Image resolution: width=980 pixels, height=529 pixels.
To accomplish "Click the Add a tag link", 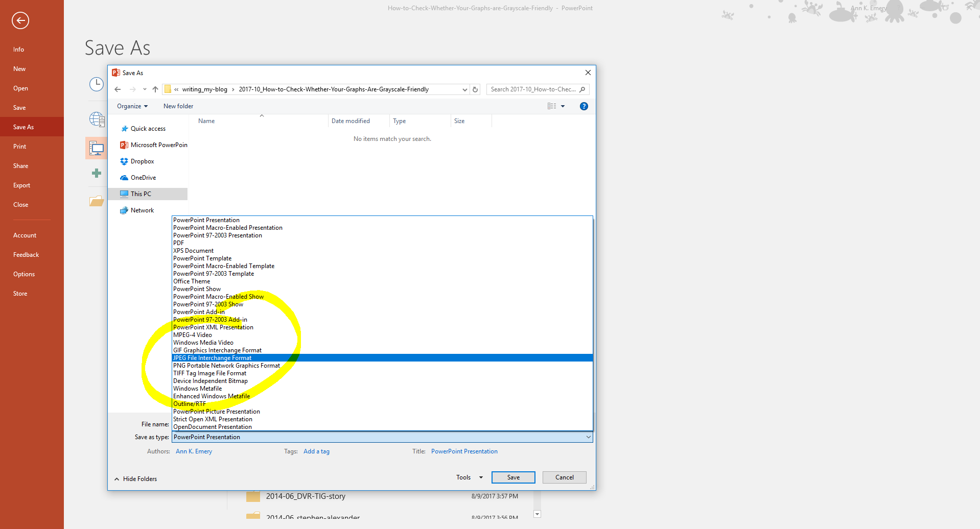I will pyautogui.click(x=316, y=451).
